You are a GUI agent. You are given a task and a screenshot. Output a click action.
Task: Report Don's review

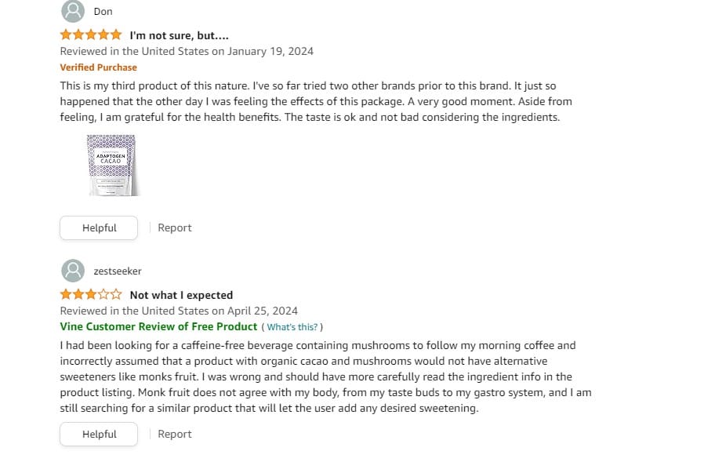175,227
